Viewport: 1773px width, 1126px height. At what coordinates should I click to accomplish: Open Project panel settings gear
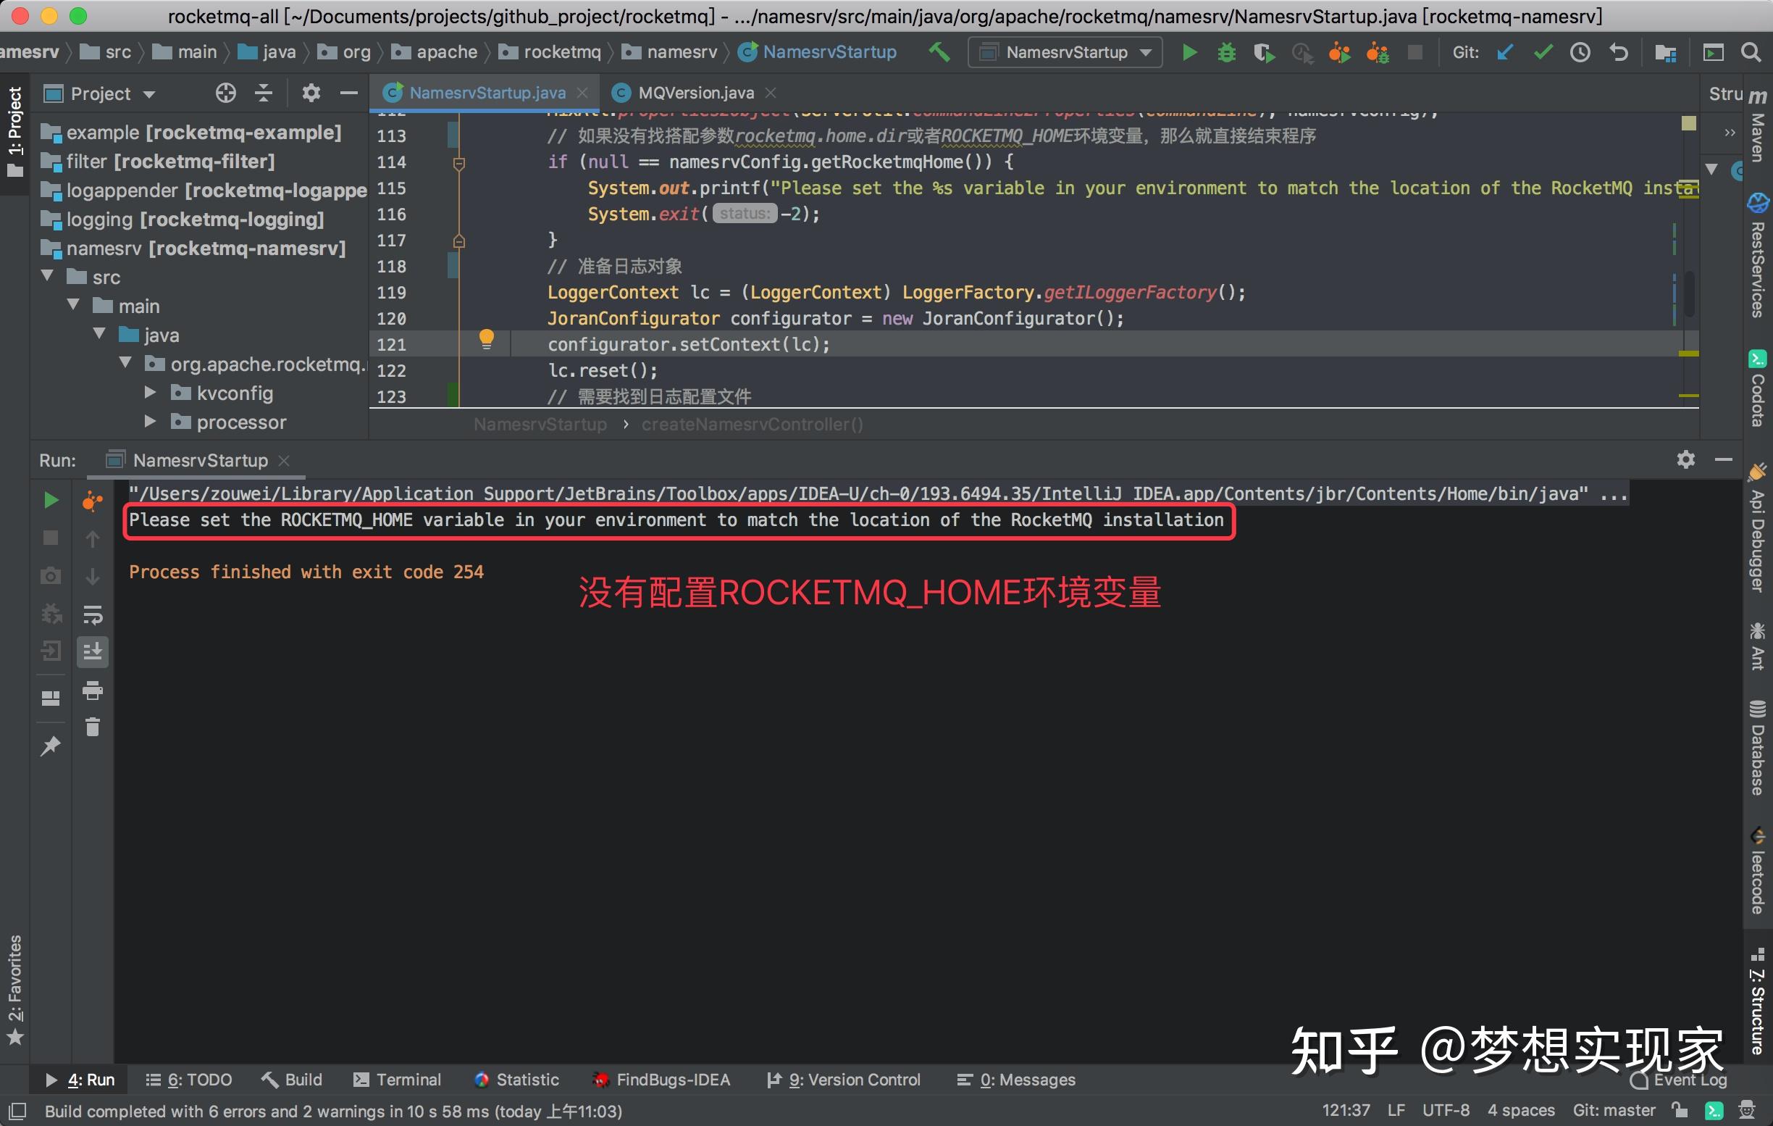tap(311, 93)
